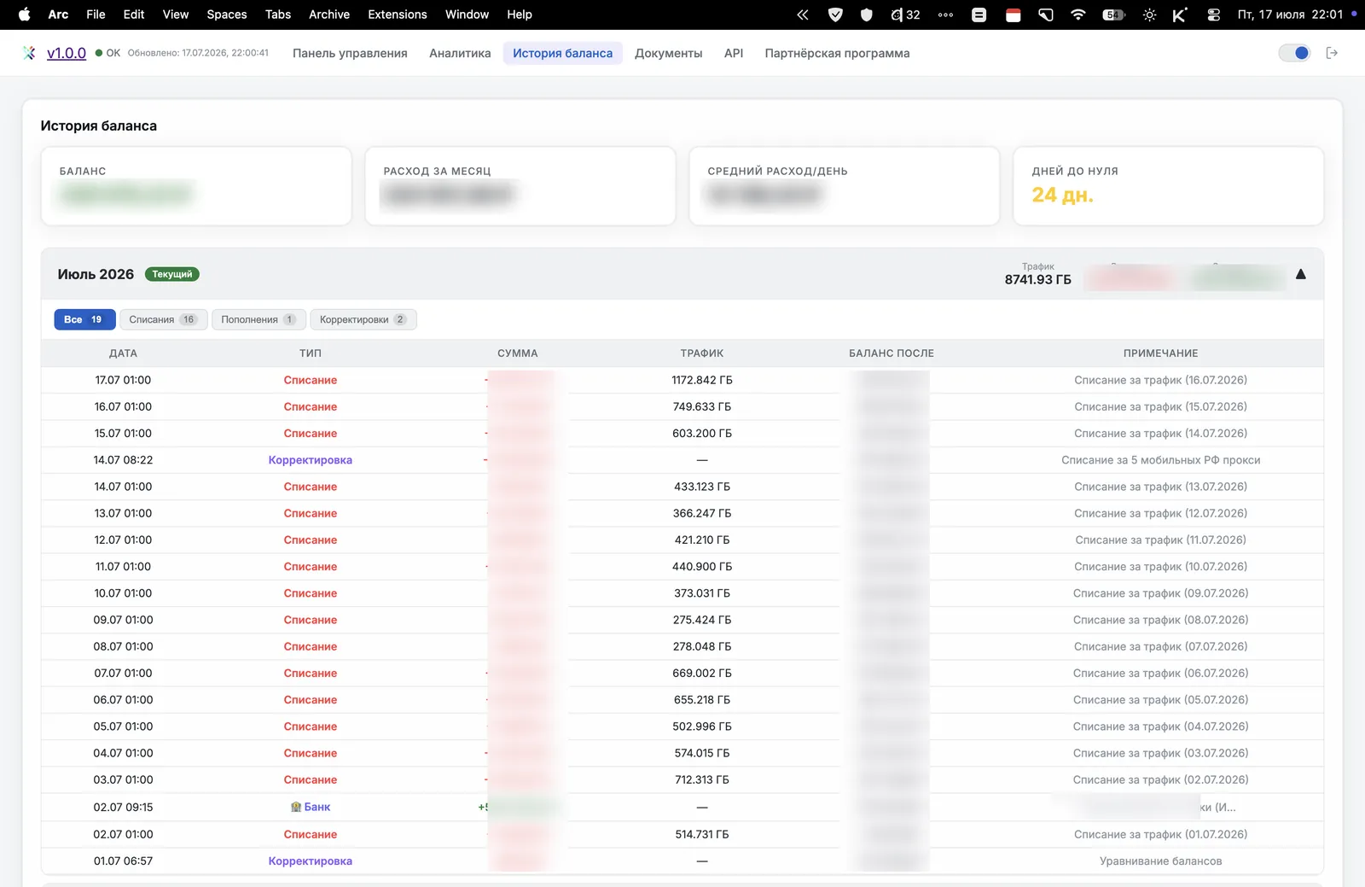1365x887 pixels.
Task: Click the СУММА column header
Action: point(518,353)
